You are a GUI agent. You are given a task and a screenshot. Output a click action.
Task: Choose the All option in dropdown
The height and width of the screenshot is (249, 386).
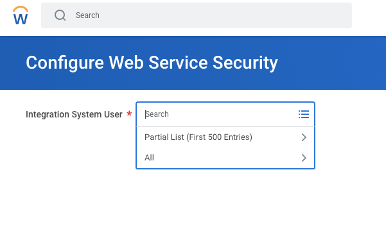(225, 158)
